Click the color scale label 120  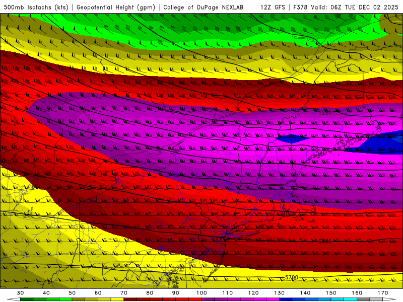253,293
